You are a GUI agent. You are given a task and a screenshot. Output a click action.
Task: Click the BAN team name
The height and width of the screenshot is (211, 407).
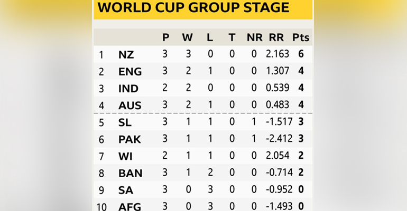pos(131,173)
